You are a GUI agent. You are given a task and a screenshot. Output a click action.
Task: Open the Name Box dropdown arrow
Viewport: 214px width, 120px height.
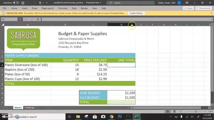[16, 19]
